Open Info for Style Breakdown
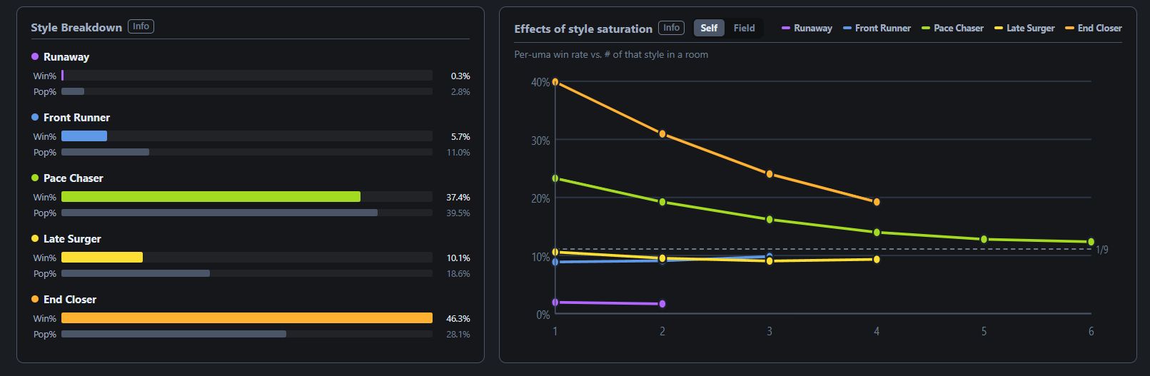The width and height of the screenshot is (1150, 376). [x=141, y=26]
